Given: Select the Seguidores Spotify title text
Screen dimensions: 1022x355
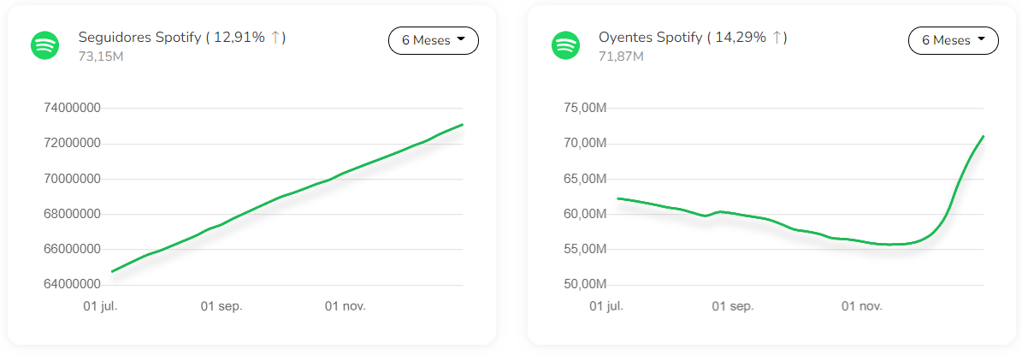Looking at the screenshot, I should click(x=182, y=38).
